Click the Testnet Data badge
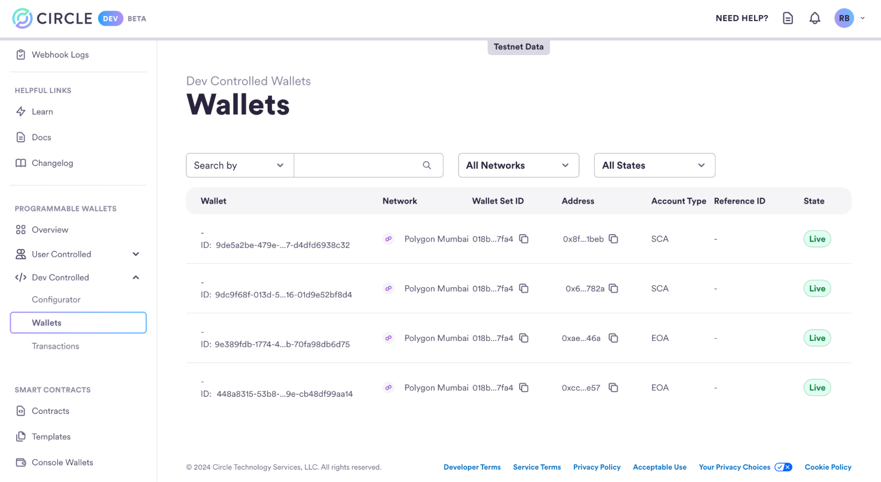881x482 pixels. click(518, 47)
